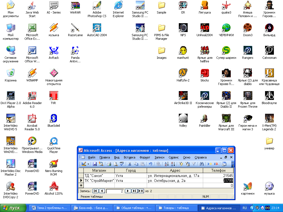Click the Filter By Form icon
This screenshot has width=283, height=212.
pyautogui.click(x=187, y=164)
